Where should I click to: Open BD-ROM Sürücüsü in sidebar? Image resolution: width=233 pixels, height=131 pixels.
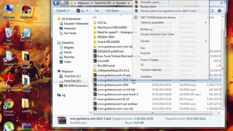74,86
